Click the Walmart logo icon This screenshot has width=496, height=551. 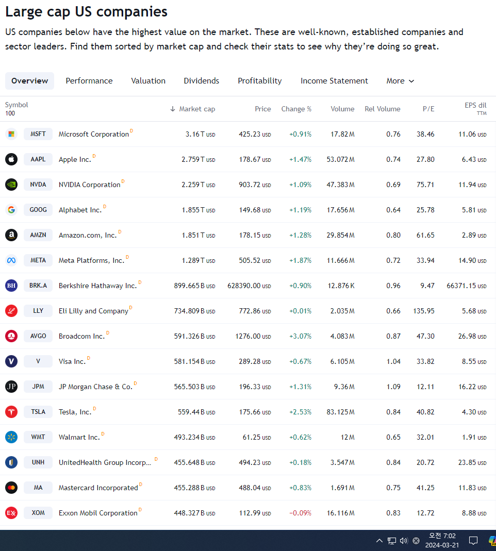click(11, 437)
